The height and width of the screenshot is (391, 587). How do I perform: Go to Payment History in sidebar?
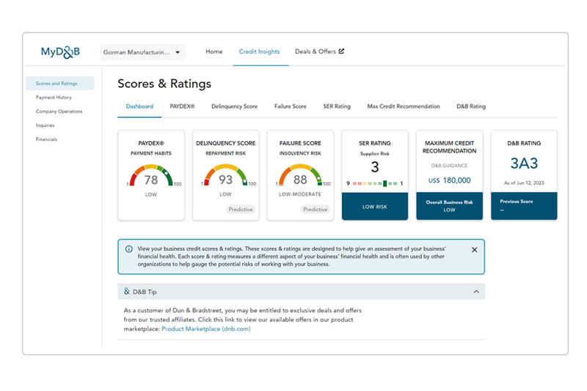click(54, 98)
